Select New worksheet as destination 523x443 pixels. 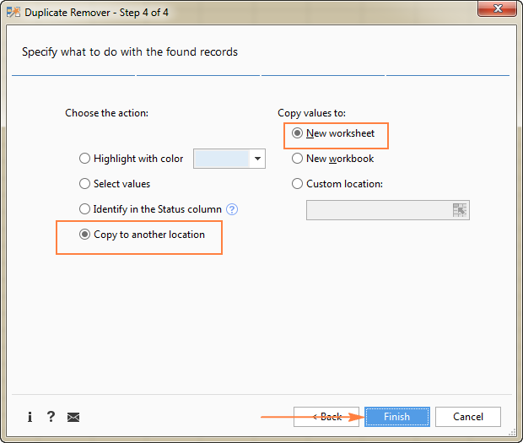pos(297,133)
